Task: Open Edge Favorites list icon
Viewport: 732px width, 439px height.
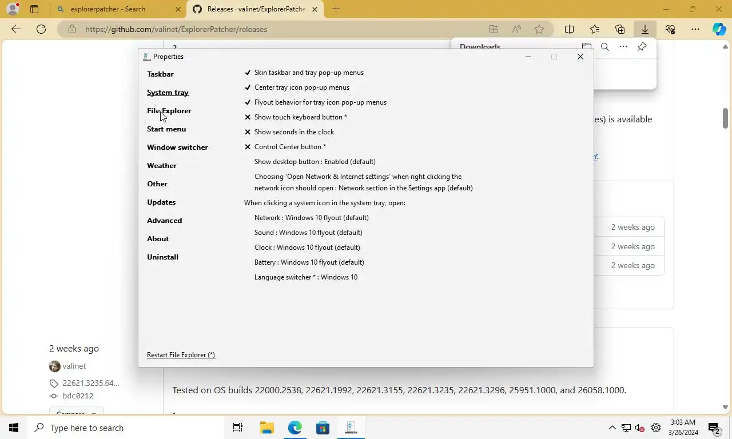Action: pyautogui.click(x=595, y=29)
